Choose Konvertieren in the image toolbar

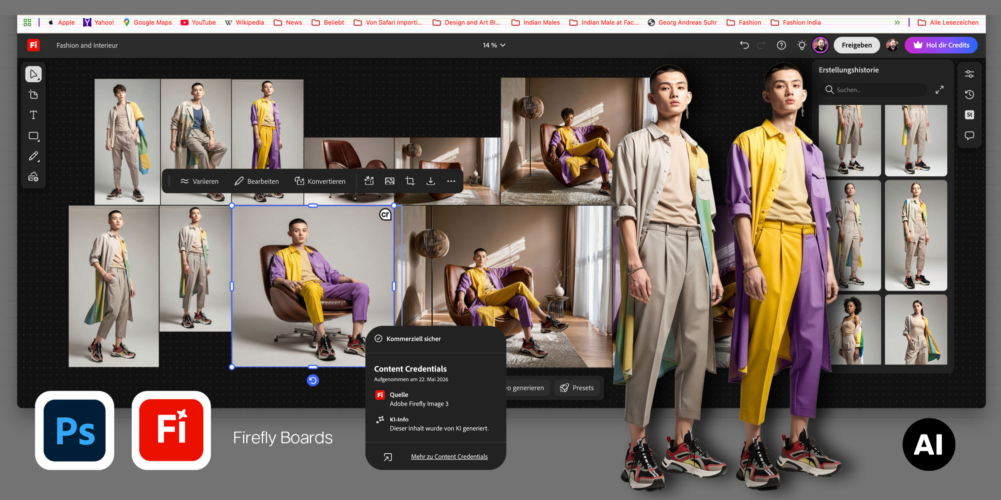(x=320, y=181)
